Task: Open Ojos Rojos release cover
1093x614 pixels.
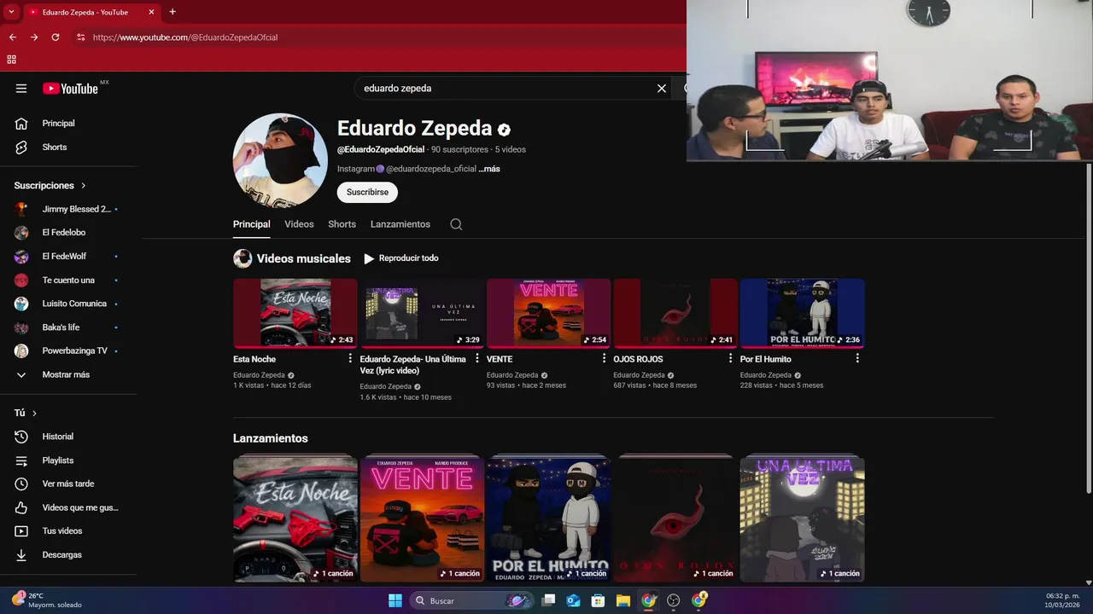Action: pos(675,519)
